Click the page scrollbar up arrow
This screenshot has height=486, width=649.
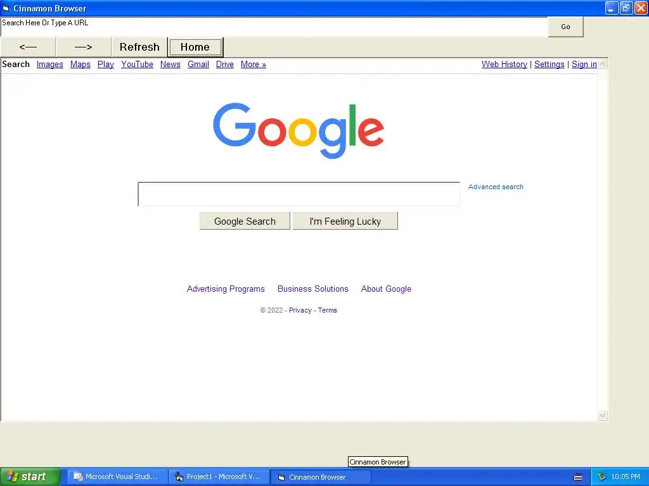(603, 64)
